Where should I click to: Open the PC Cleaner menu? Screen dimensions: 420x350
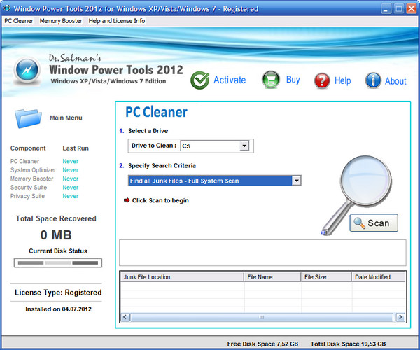(x=19, y=21)
